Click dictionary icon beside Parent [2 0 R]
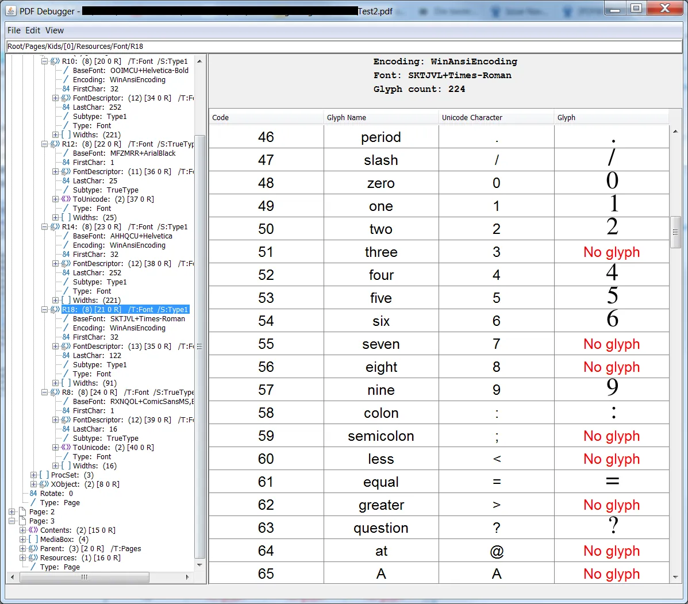The image size is (688, 604). (x=33, y=549)
